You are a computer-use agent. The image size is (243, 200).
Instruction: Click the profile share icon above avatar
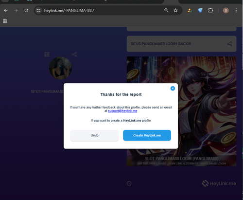click(x=74, y=55)
